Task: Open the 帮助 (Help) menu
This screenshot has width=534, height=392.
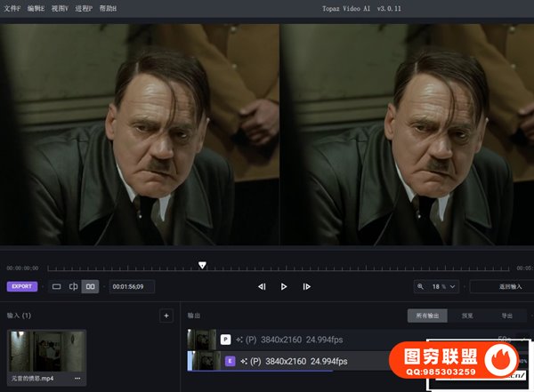Action: [x=107, y=8]
